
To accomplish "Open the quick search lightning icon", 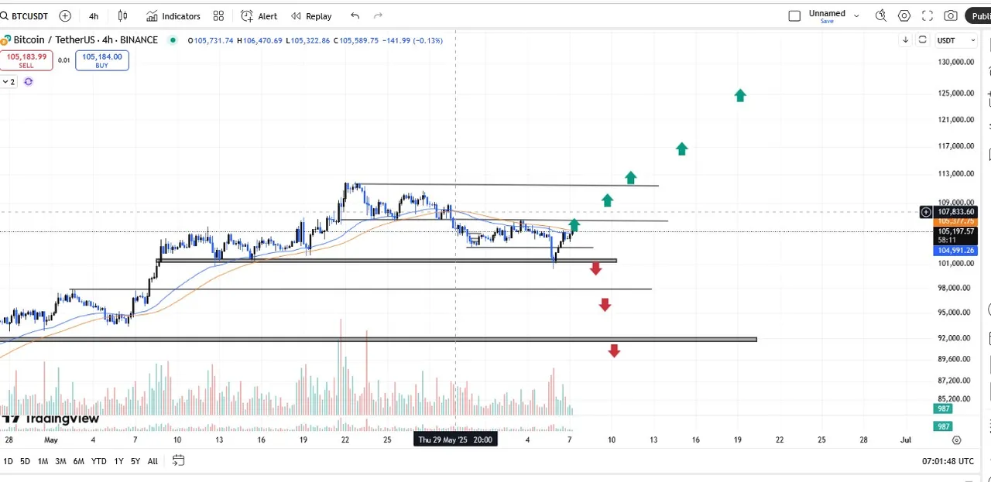I will 880,15.
